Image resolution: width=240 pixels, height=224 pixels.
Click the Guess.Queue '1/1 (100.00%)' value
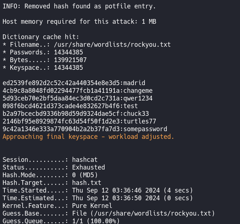(95, 221)
